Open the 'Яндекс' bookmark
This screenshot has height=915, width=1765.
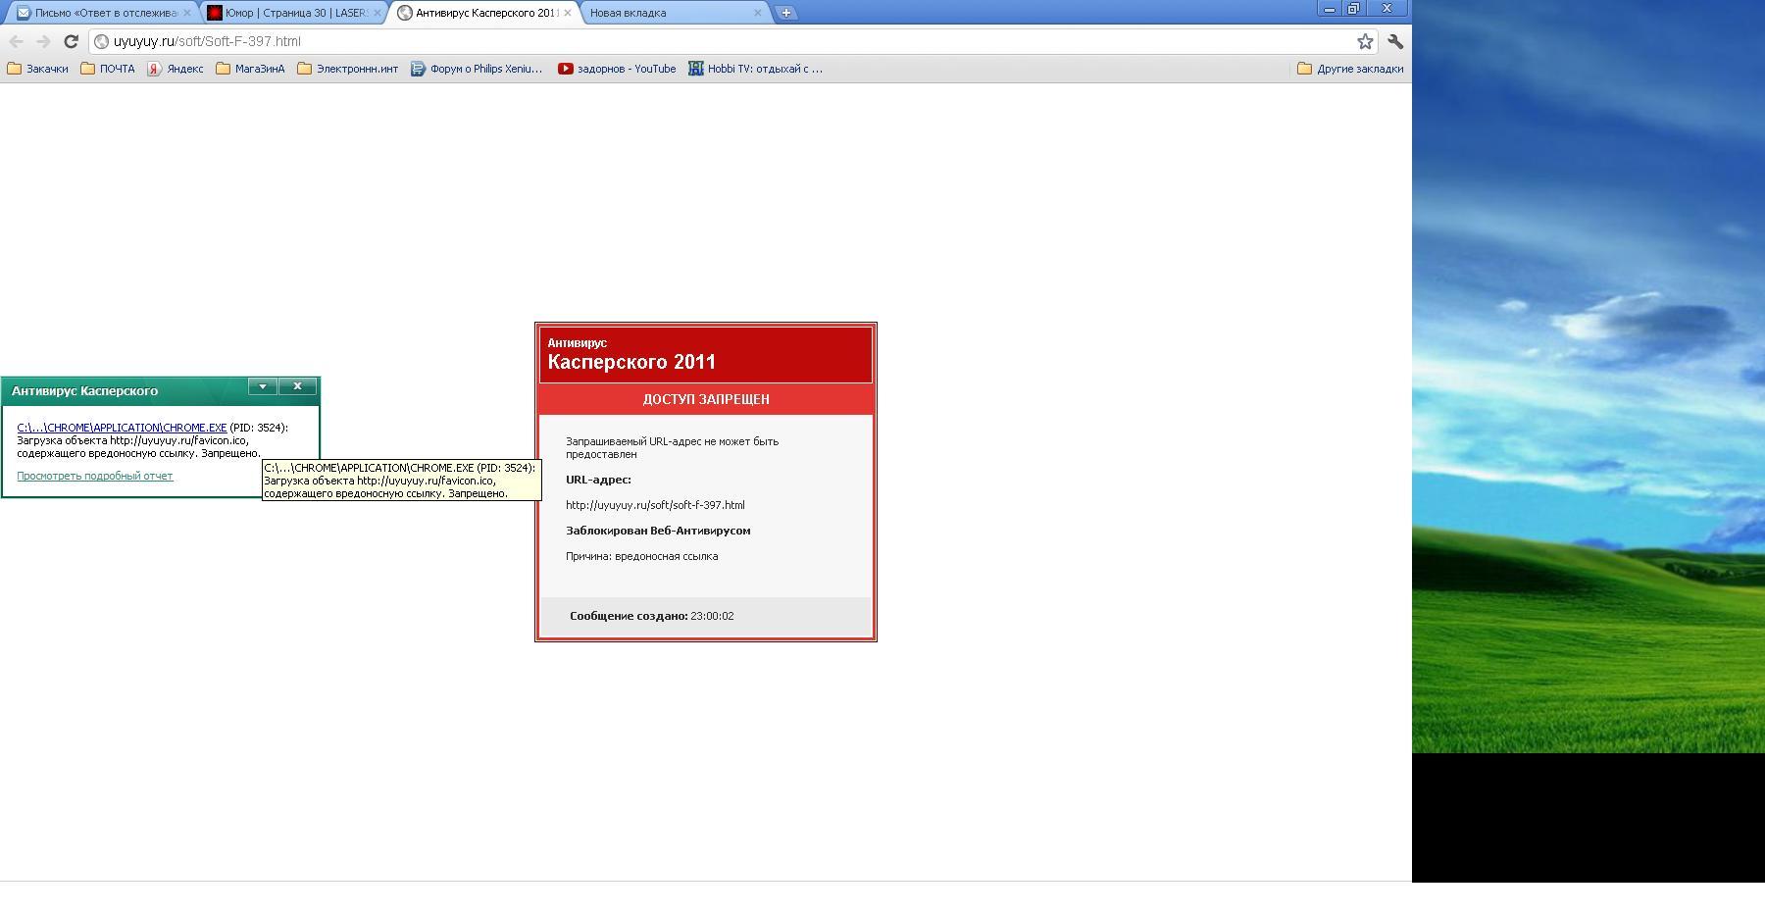point(176,69)
